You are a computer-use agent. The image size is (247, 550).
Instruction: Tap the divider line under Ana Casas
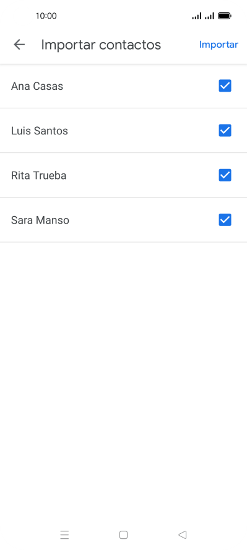click(123, 108)
